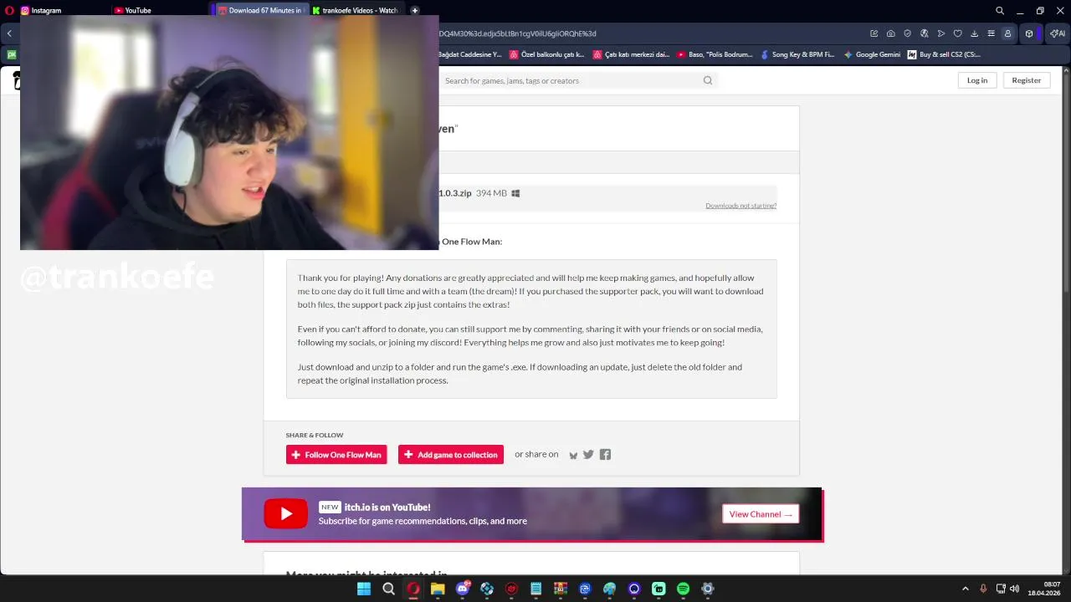Open Spotify from the taskbar

[683, 589]
